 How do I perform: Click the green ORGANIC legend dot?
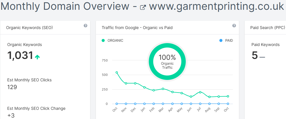tap(103, 41)
